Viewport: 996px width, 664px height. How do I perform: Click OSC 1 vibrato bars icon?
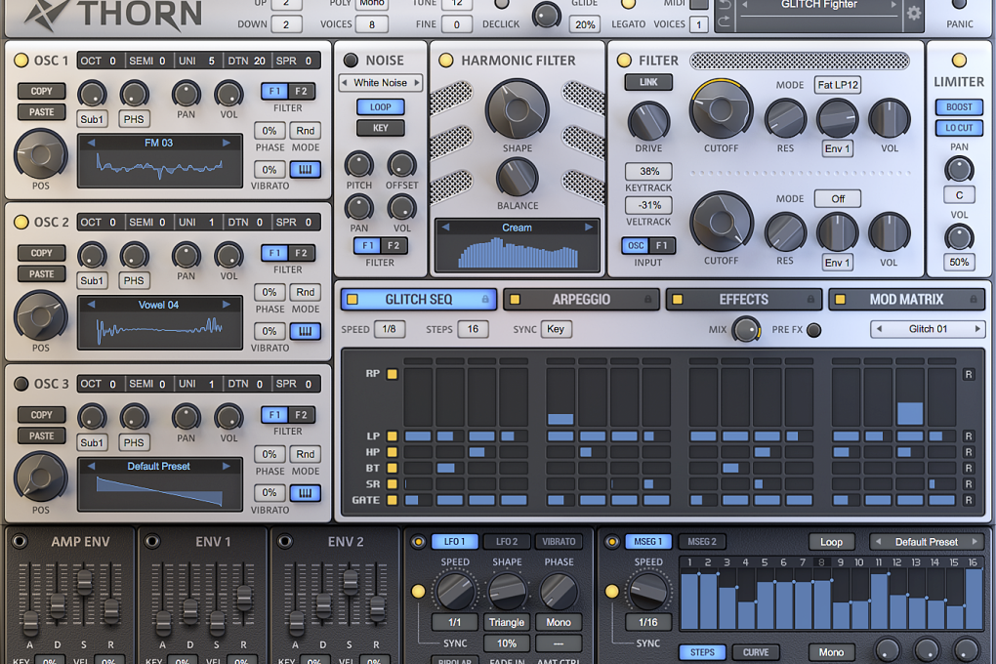coord(305,170)
